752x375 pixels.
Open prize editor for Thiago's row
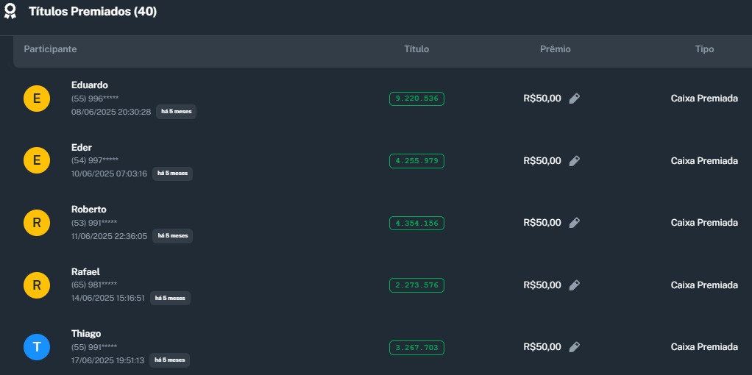(x=575, y=347)
